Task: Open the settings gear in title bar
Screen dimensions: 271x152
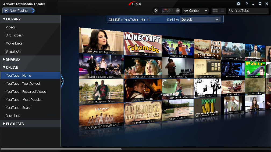Action: click(x=238, y=4)
